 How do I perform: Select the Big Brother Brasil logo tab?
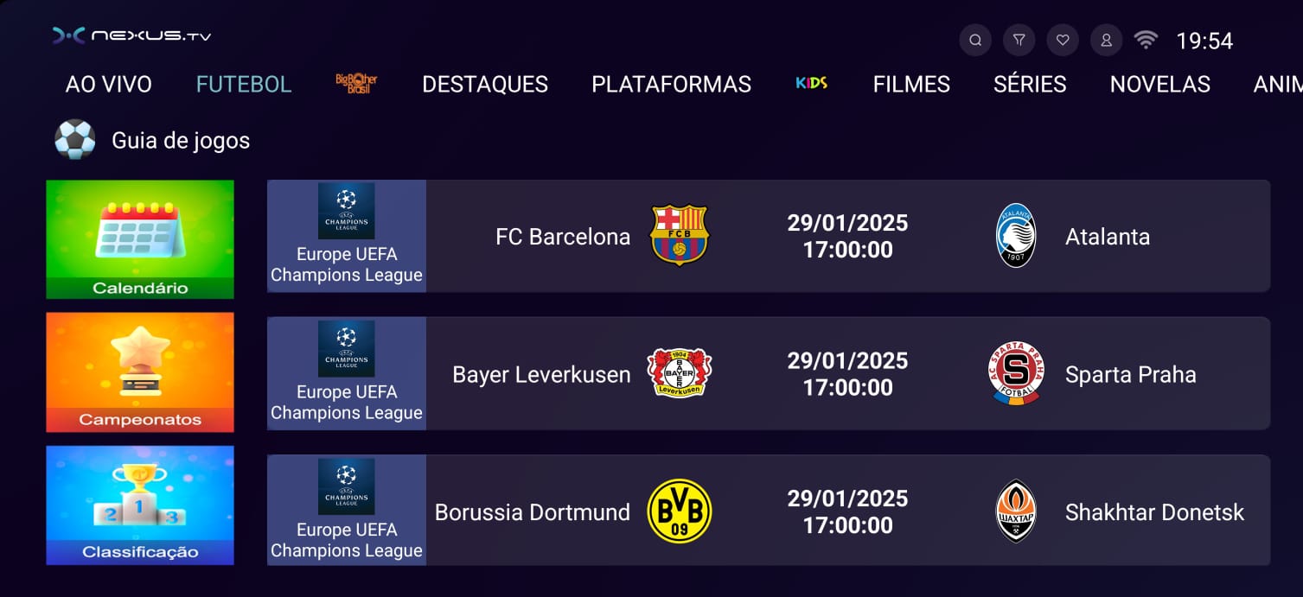coord(356,84)
